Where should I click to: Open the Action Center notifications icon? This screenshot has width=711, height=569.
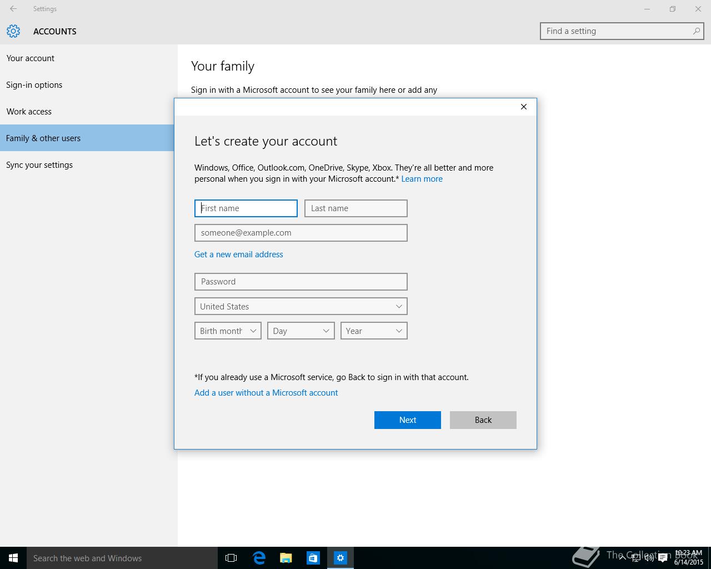663,558
